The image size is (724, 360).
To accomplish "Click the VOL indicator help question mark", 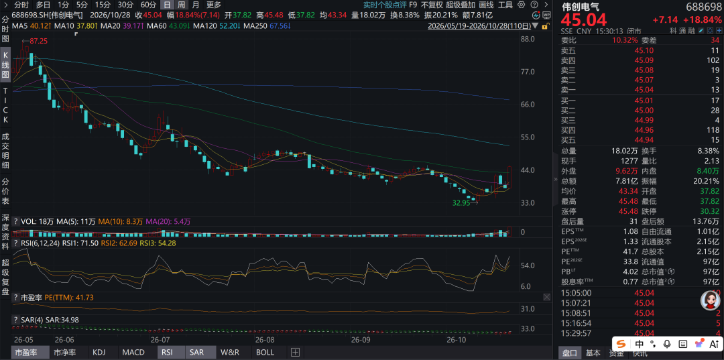I will 16,221.
